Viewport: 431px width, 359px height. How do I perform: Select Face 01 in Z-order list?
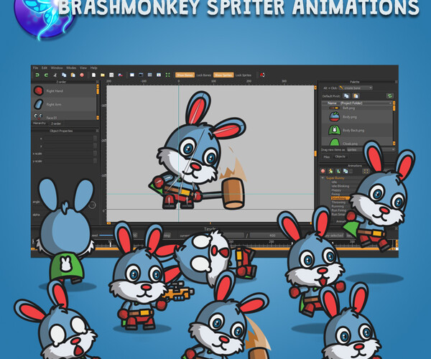tap(65, 116)
